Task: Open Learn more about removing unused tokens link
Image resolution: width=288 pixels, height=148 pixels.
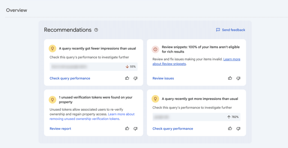Action: (92, 116)
